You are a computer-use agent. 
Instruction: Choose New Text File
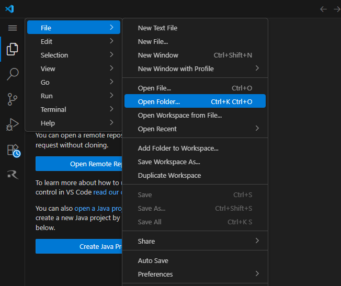[x=157, y=28]
